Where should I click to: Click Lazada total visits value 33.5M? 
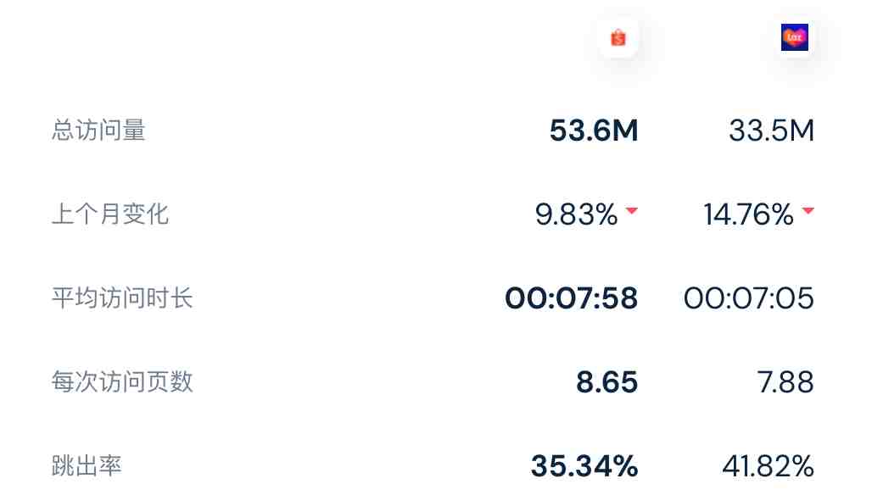771,131
